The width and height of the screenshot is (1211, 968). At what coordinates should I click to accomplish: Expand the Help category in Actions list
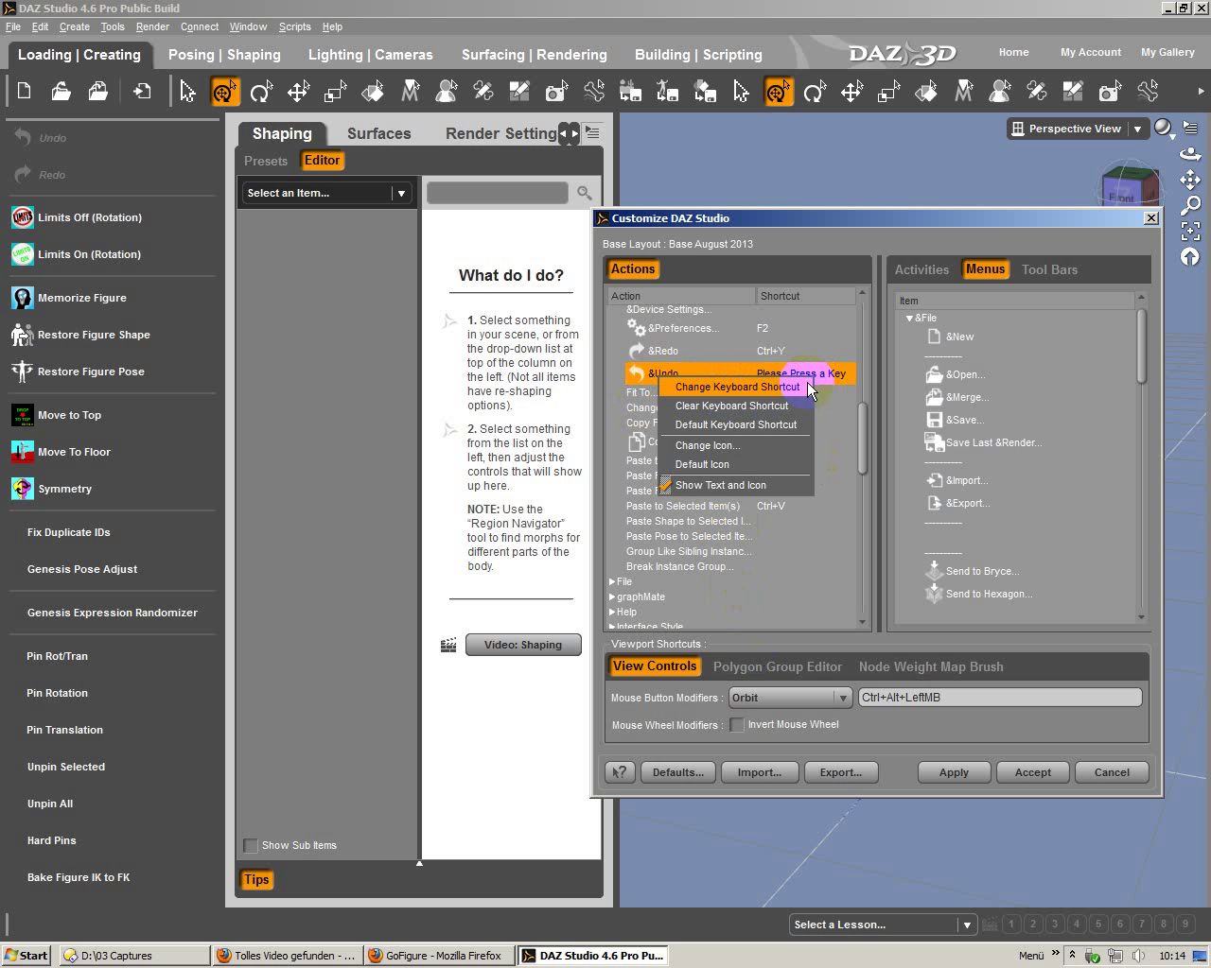point(612,612)
